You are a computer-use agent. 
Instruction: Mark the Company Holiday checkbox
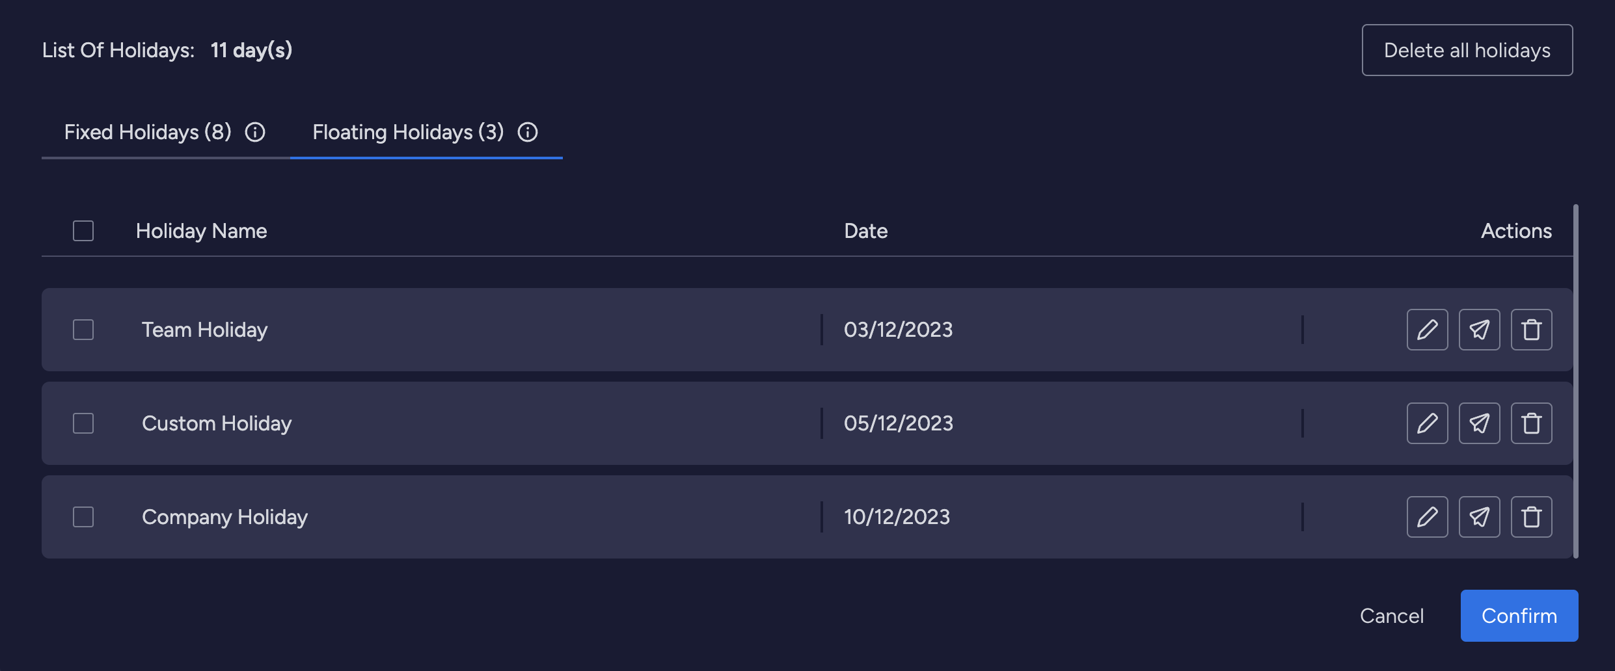pos(83,517)
